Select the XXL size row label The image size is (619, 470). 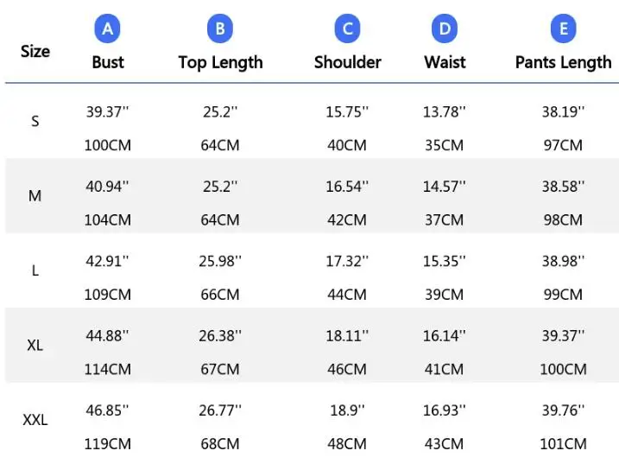[35, 421]
